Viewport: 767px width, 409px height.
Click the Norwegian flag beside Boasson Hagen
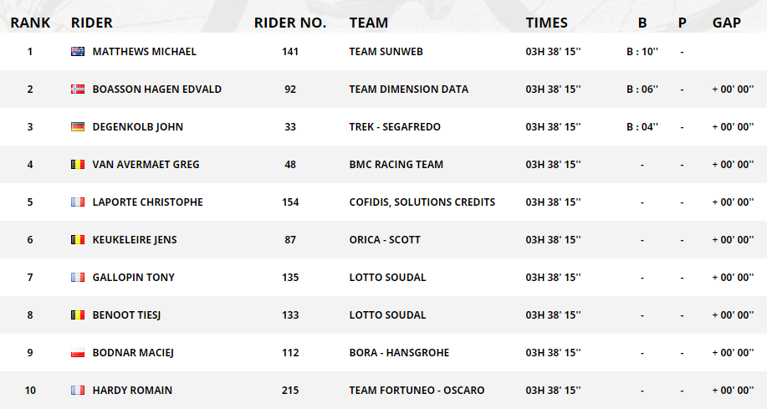(78, 89)
